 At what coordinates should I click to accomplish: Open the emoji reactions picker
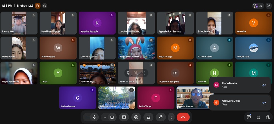tap(136, 117)
